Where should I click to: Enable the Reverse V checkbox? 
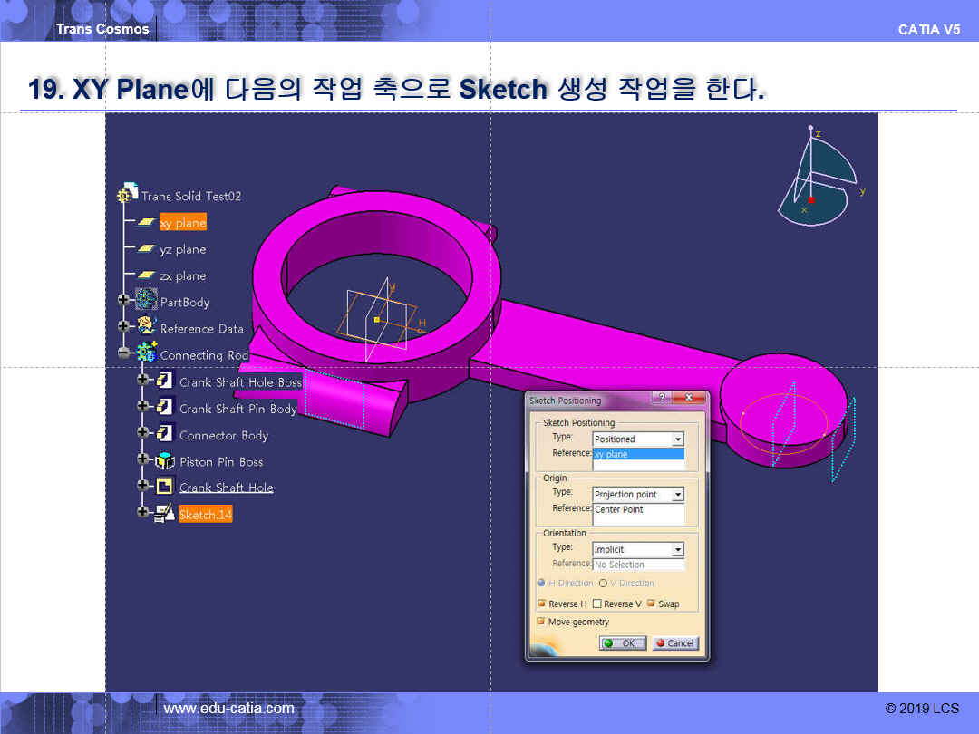[596, 604]
